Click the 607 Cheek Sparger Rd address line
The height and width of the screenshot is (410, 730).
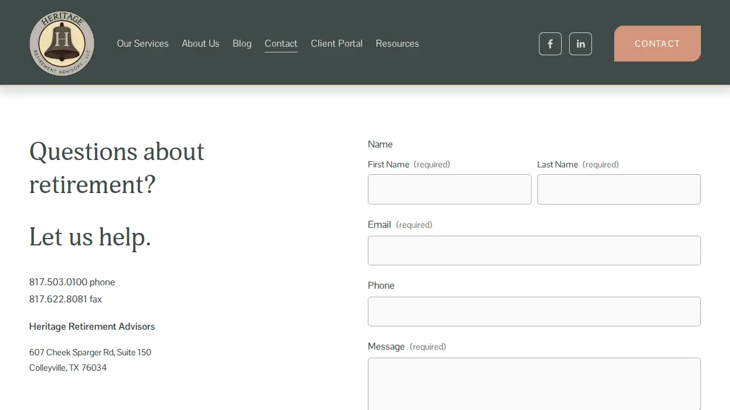tap(90, 352)
